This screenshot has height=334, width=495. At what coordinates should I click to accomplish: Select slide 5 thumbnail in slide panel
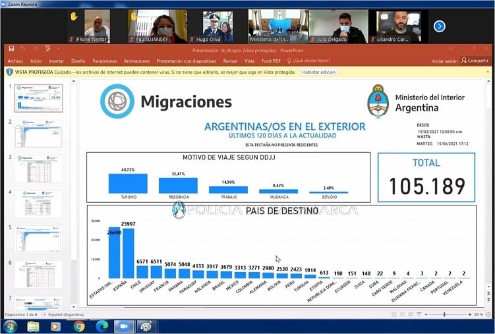click(38, 239)
